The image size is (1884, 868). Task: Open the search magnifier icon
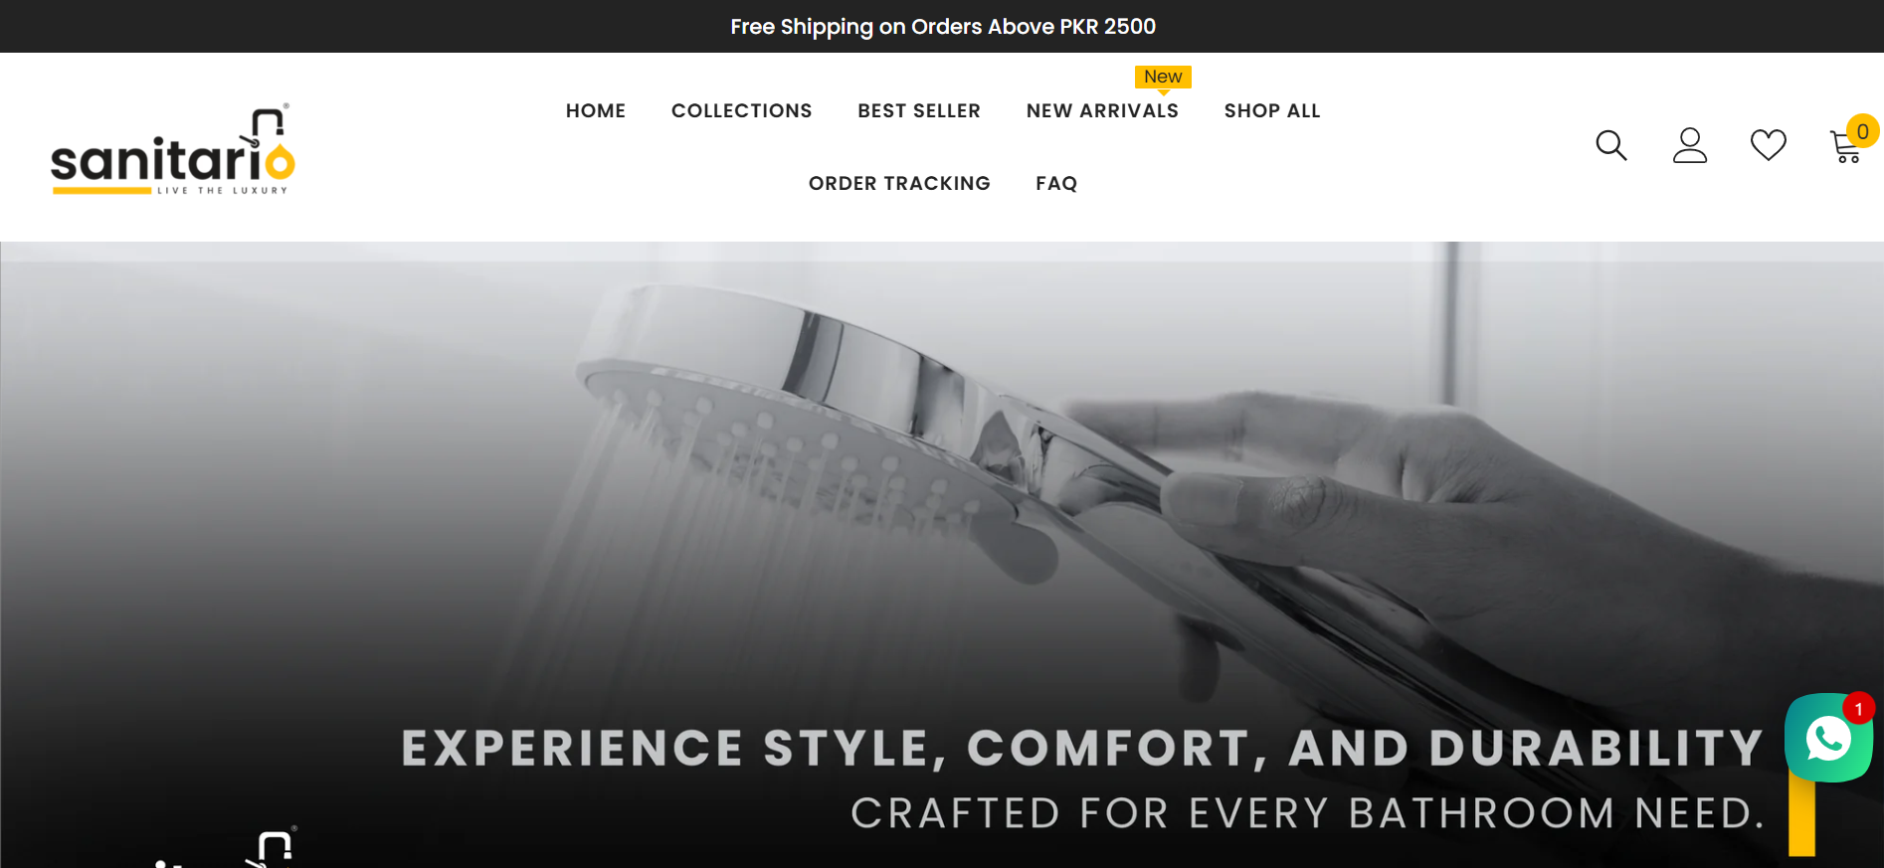tap(1610, 146)
